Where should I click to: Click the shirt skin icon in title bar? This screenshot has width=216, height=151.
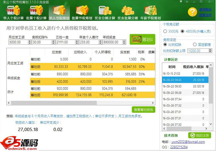click(x=181, y=2)
